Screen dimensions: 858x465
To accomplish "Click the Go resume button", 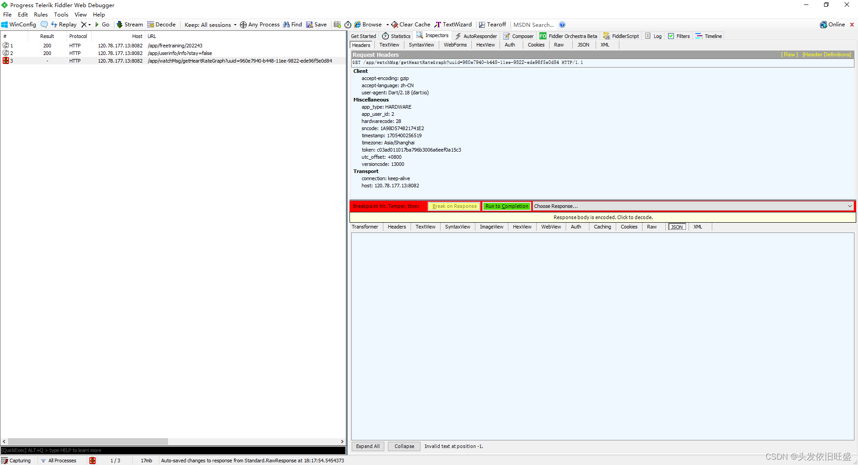I will [x=102, y=25].
